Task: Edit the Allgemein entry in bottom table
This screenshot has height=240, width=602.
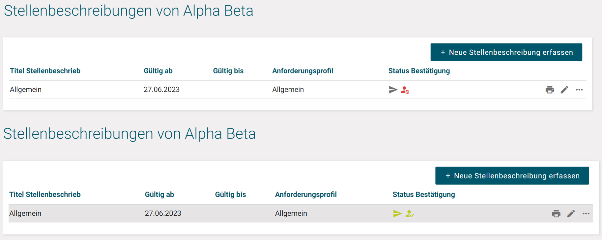Action: (x=571, y=213)
